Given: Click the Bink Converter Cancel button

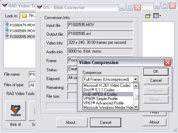Looking at the screenshot, I should [106, 122].
